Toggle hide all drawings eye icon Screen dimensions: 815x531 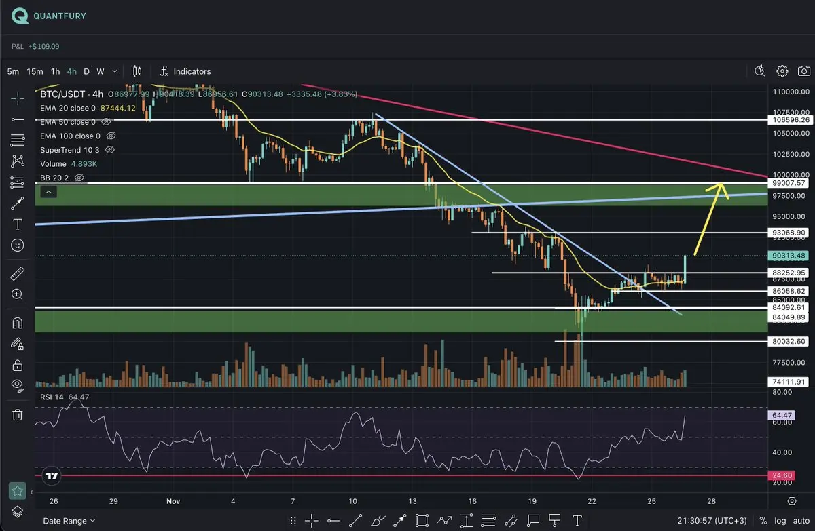(18, 385)
